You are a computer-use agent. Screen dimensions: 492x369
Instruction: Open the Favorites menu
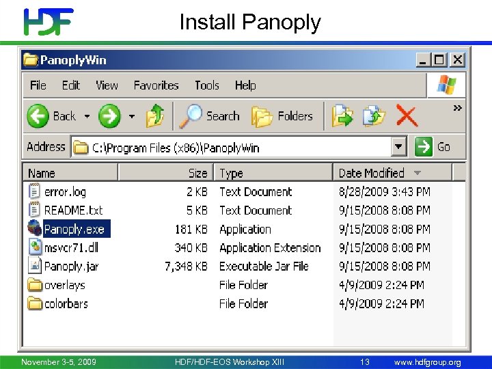pyautogui.click(x=156, y=85)
